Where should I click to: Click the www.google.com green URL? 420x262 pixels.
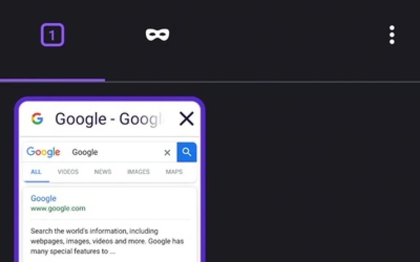coord(58,208)
